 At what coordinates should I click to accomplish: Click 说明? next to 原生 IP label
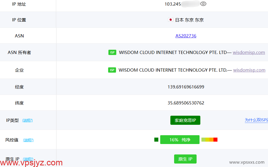[28, 159]
